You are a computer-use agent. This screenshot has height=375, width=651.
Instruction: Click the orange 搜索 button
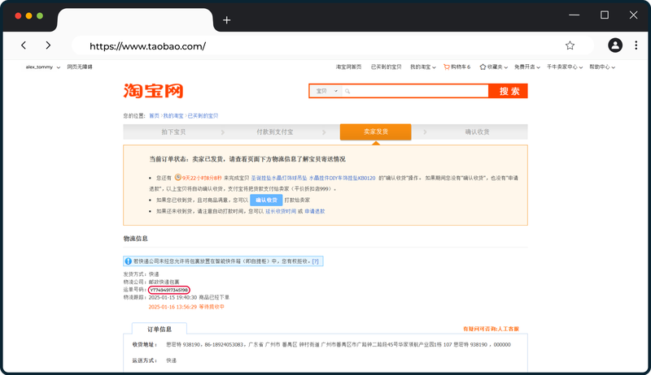[508, 91]
